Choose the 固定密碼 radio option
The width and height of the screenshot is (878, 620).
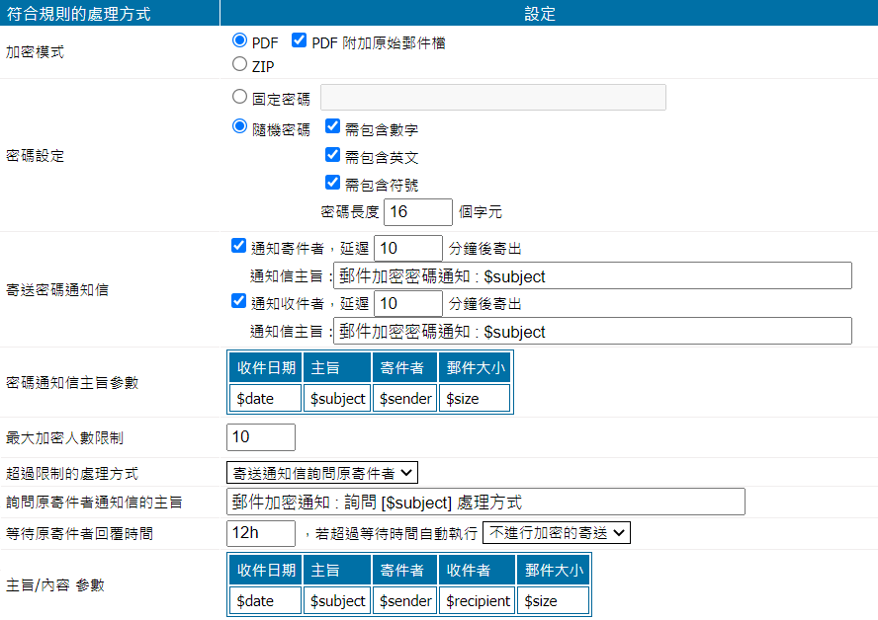(x=239, y=97)
